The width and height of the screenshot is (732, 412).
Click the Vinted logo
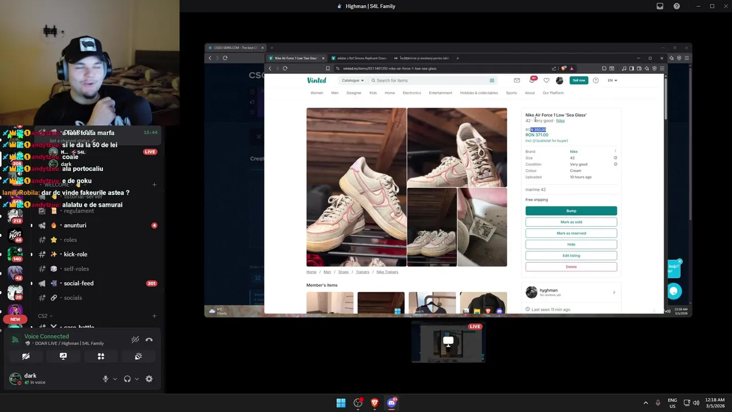click(x=316, y=81)
